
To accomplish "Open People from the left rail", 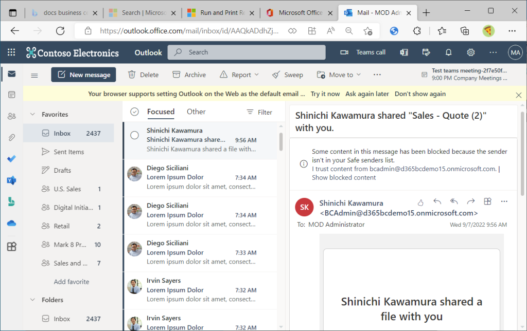I will click(x=12, y=116).
